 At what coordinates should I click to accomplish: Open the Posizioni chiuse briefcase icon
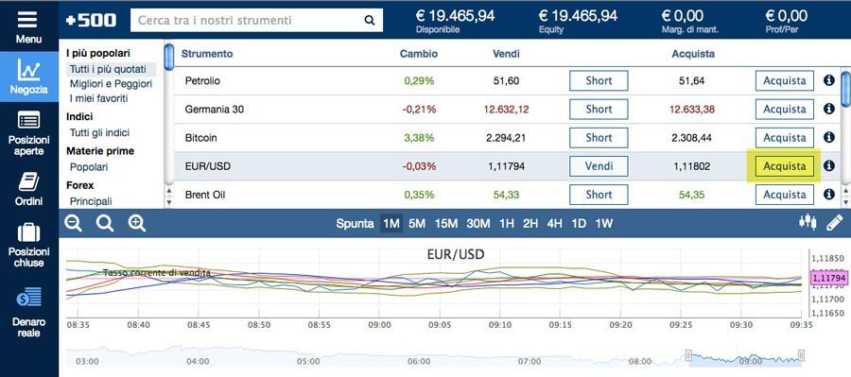(x=28, y=232)
